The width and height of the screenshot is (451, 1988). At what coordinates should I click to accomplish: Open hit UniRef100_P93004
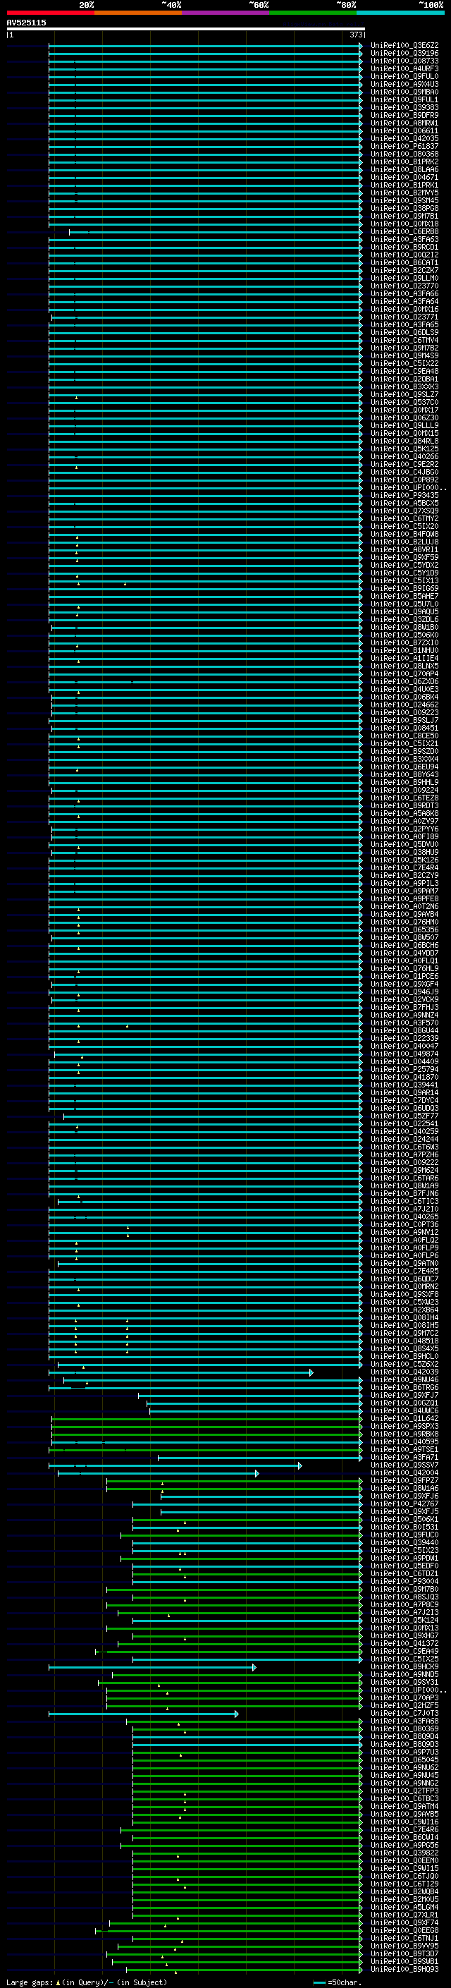[404, 1580]
